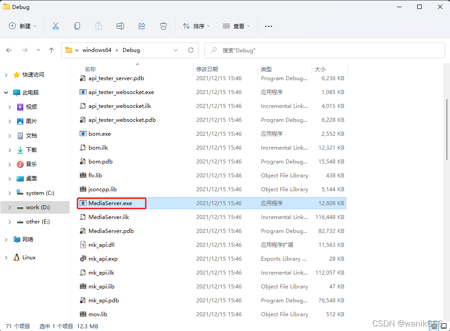Select file mk_api.pdb
The height and width of the screenshot is (331, 450).
pyautogui.click(x=104, y=301)
